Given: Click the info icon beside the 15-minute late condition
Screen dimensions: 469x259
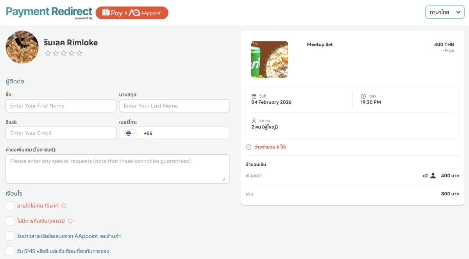Looking at the screenshot, I should coord(64,206).
